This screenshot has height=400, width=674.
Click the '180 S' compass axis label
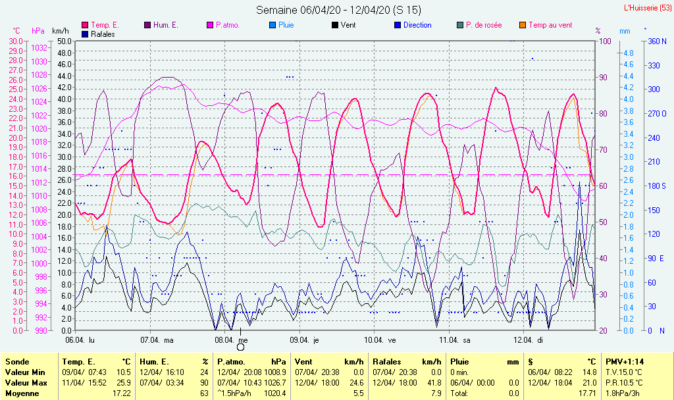(x=657, y=186)
